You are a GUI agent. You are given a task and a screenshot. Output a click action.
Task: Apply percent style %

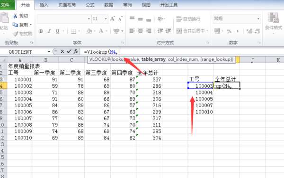(x=229, y=31)
